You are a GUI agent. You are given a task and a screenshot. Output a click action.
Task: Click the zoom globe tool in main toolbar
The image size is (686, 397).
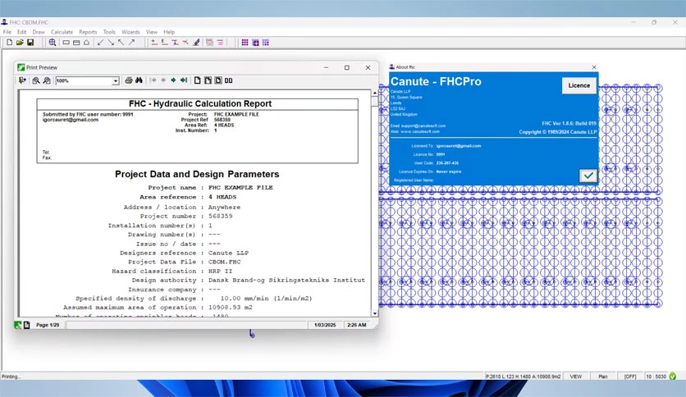[52, 43]
